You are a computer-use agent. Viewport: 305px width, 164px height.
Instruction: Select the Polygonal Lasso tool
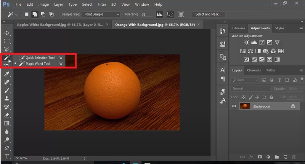6,49
